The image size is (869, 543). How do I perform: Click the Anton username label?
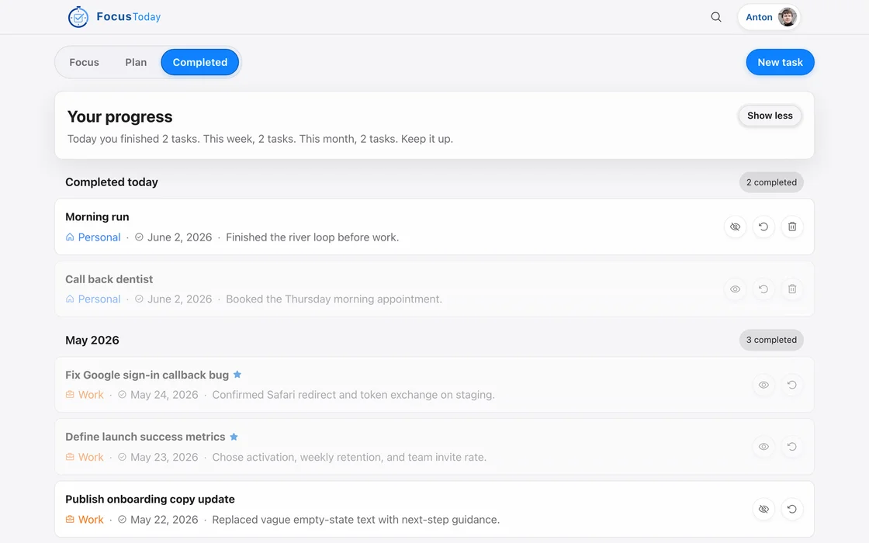pyautogui.click(x=759, y=17)
